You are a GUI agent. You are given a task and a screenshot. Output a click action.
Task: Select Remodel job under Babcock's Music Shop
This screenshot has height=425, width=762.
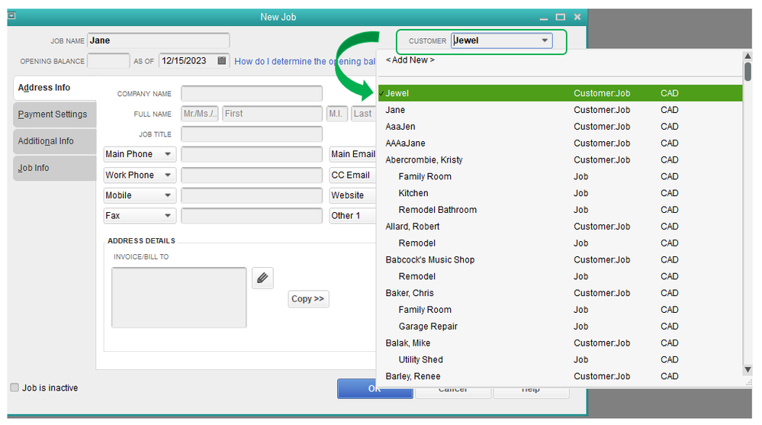tap(561, 276)
